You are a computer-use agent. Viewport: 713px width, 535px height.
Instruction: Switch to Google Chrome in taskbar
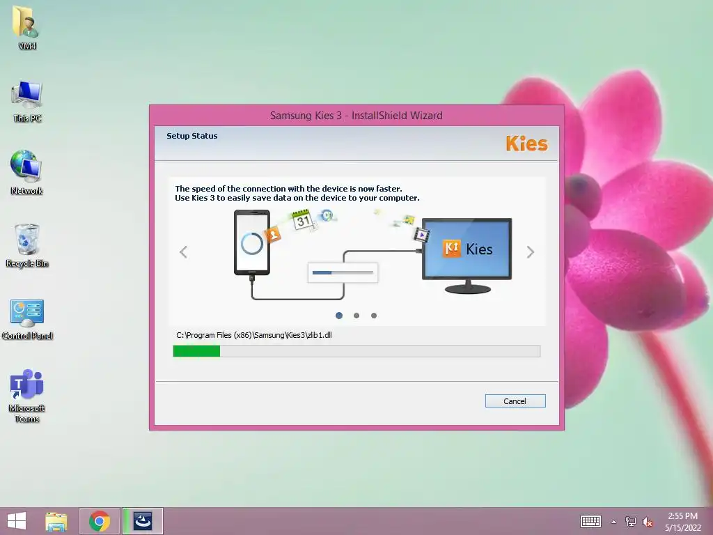click(100, 521)
